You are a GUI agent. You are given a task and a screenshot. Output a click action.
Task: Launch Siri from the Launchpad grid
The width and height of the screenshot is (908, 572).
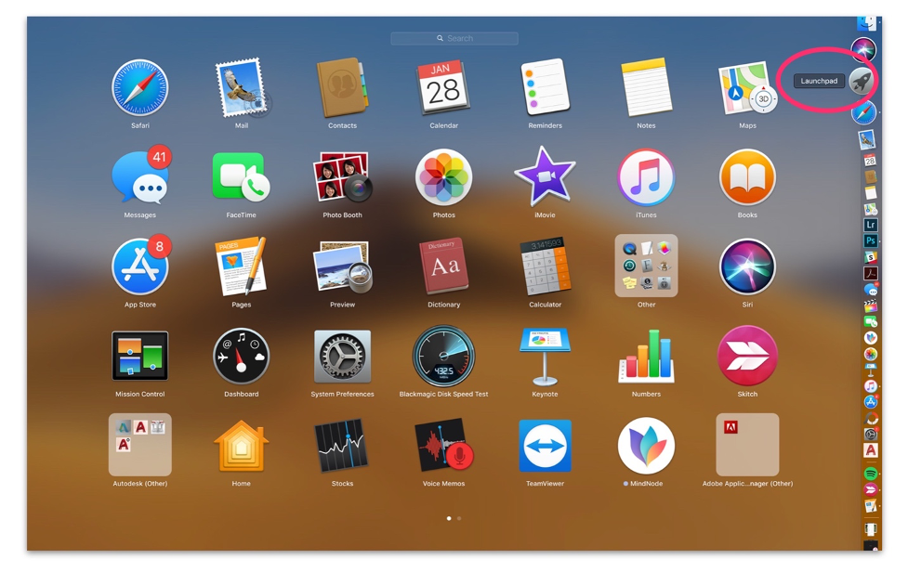747,266
